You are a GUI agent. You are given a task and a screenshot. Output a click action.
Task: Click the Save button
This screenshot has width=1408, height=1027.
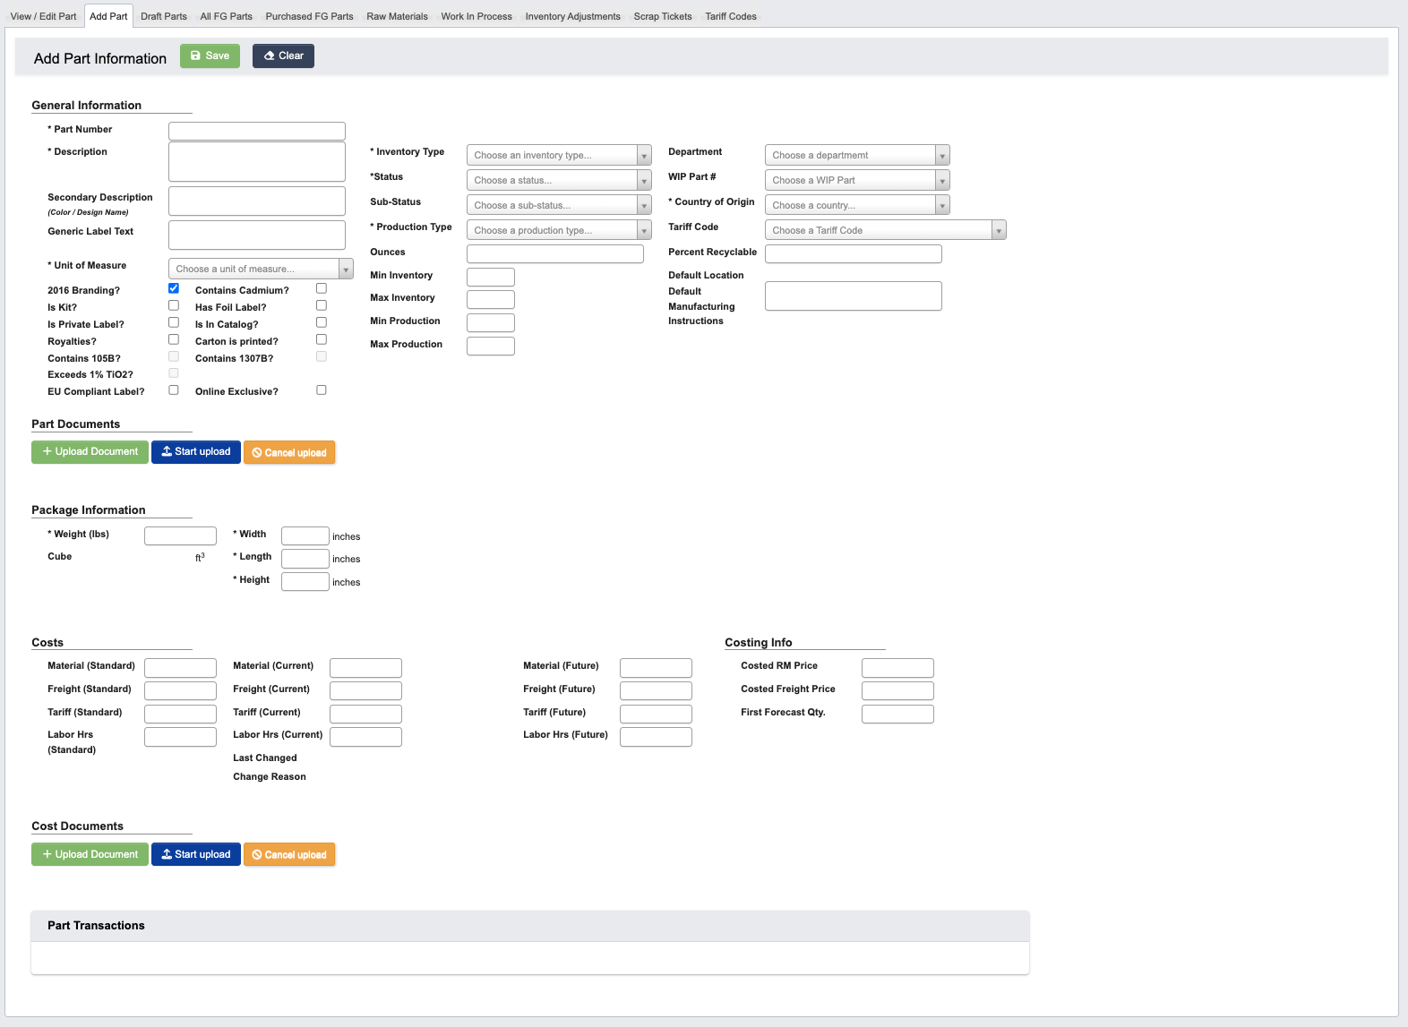pos(210,56)
